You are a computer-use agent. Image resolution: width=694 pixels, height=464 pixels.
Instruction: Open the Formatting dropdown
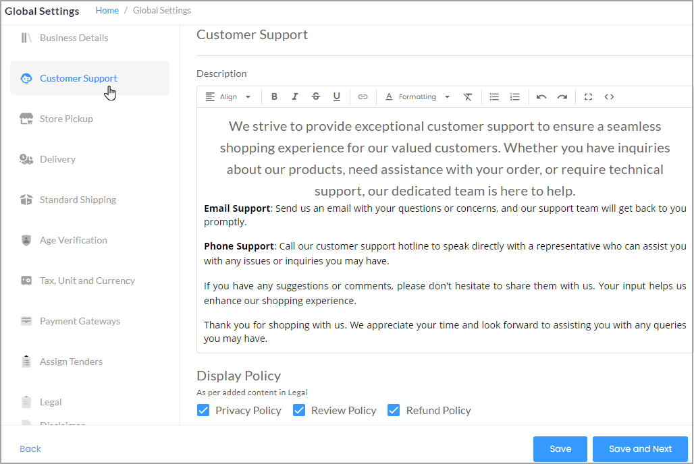[x=417, y=96]
